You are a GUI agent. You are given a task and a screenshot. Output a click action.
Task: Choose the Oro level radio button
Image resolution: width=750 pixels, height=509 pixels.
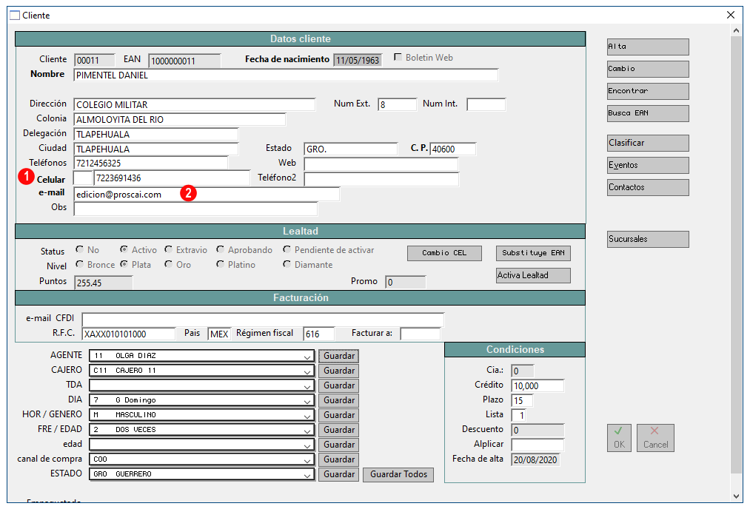click(168, 264)
